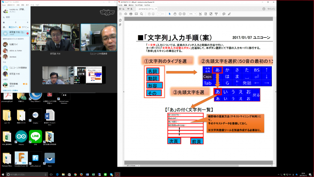The width and height of the screenshot is (314, 177).
Task: Click the Skype home icon
Action: click(x=4, y=22)
